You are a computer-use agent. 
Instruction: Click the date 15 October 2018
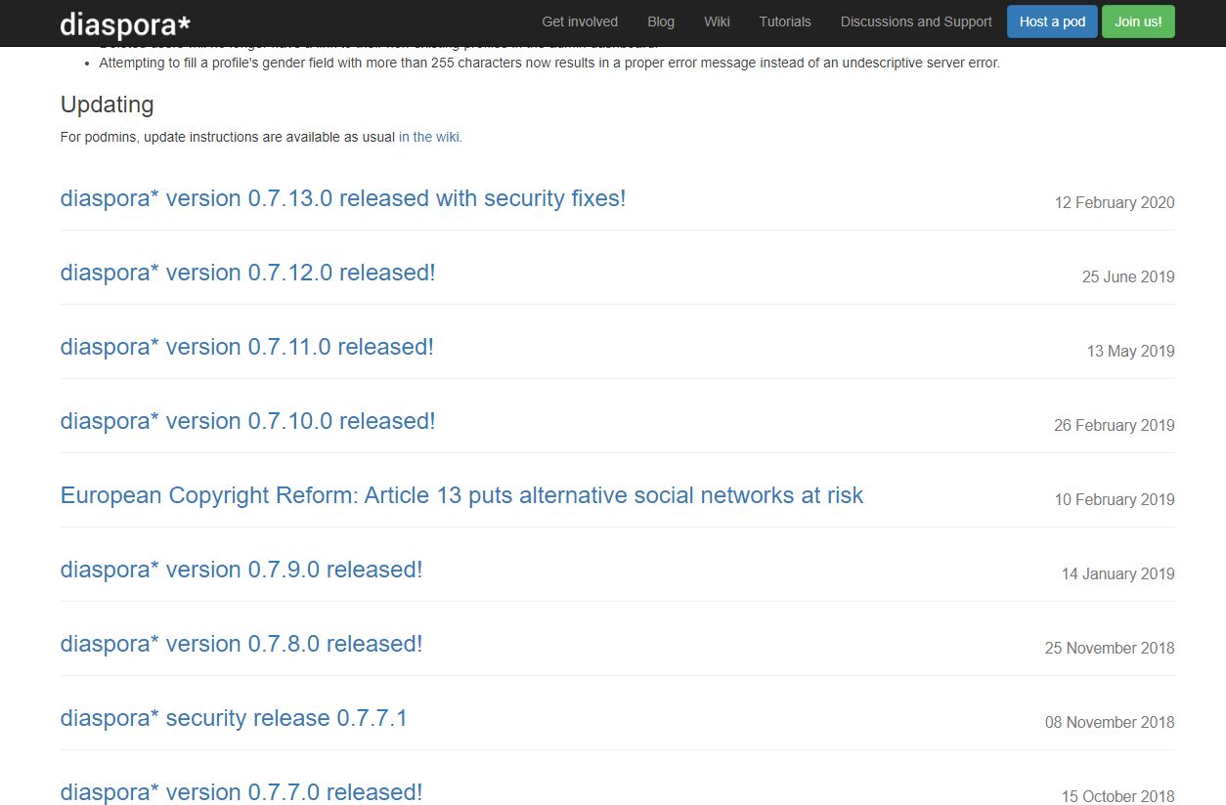click(x=1118, y=796)
